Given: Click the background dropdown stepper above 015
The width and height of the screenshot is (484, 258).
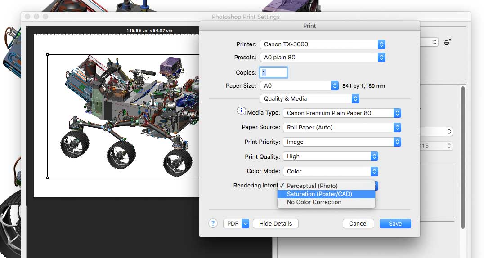Looking at the screenshot, I should coord(449,132).
